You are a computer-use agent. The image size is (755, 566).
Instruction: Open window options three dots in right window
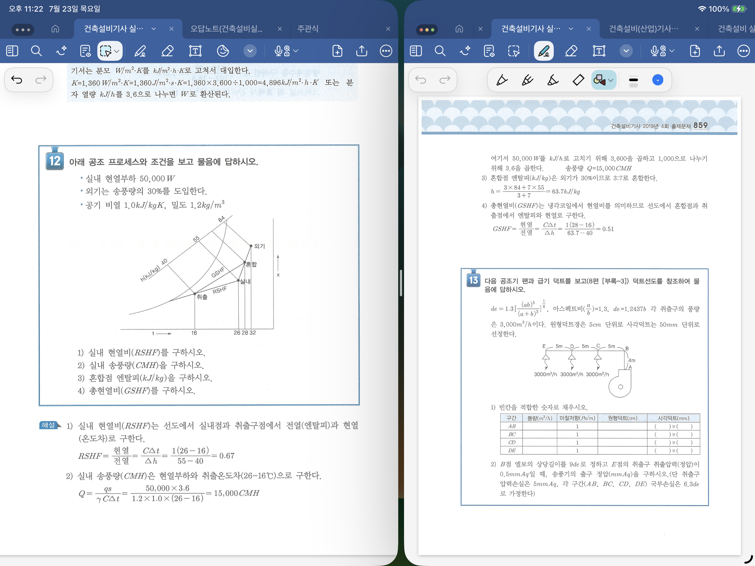[x=427, y=30]
